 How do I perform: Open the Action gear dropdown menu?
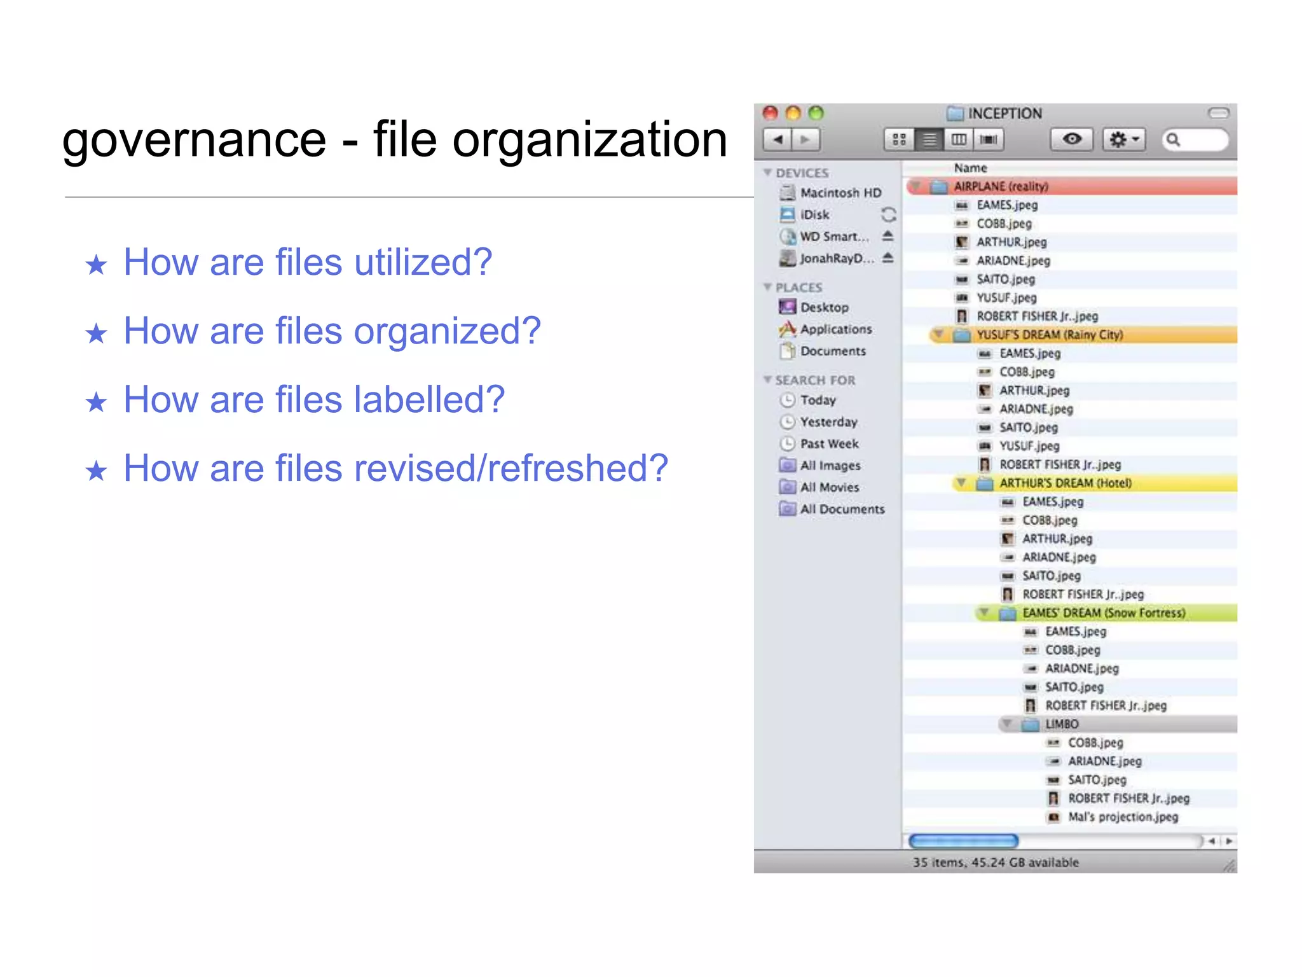click(1124, 139)
